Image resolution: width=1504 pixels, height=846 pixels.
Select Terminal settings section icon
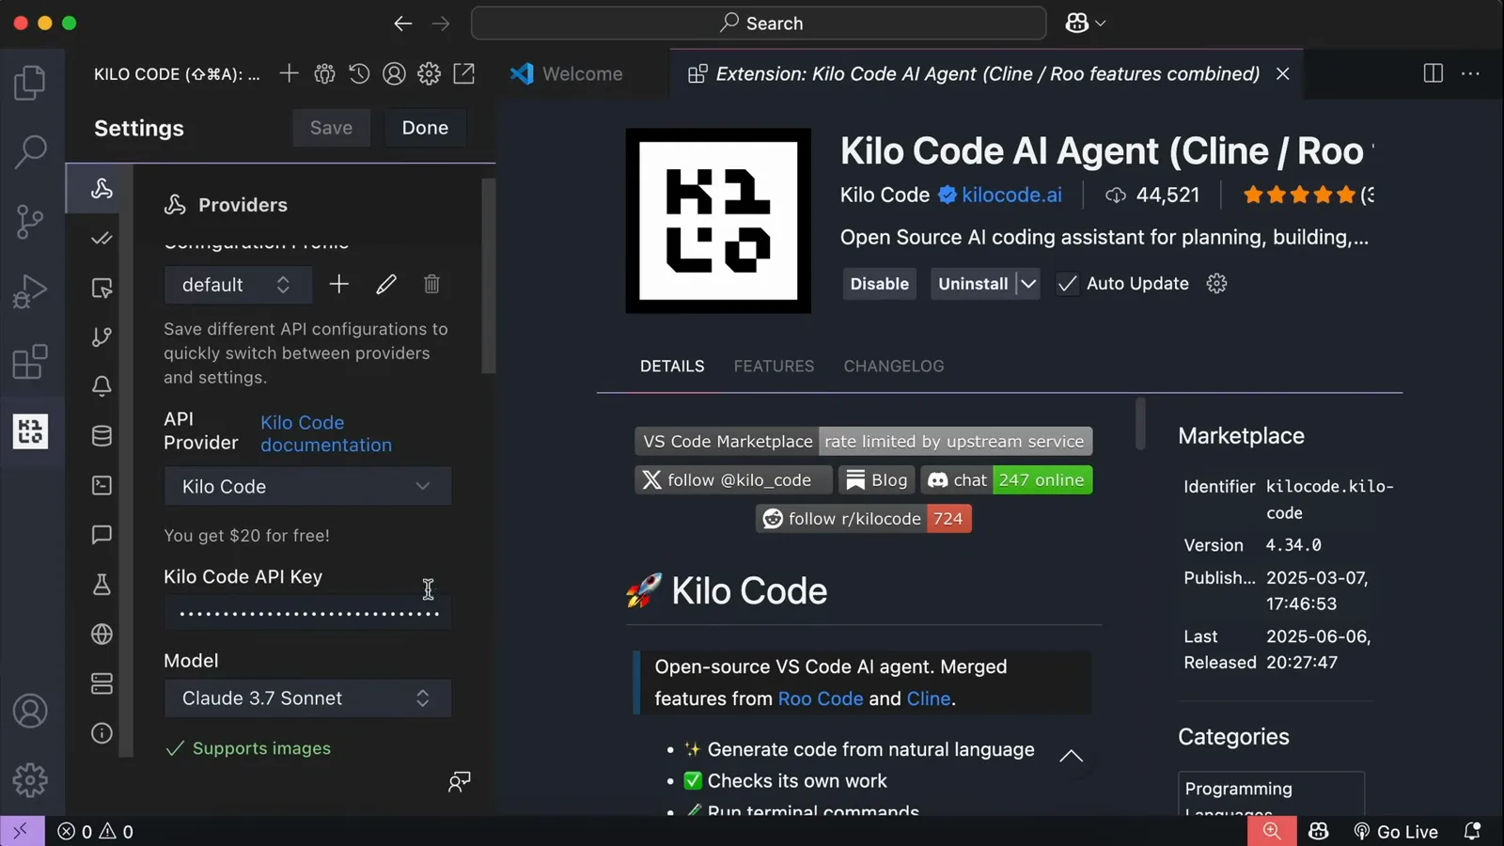(x=102, y=485)
